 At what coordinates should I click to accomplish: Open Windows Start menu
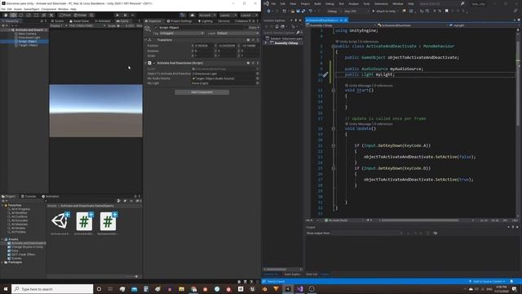point(6,289)
